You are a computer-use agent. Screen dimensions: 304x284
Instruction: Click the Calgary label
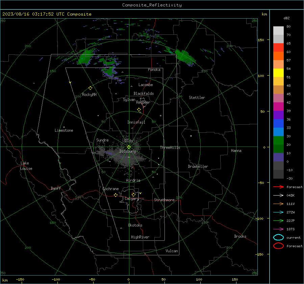pos(132,199)
